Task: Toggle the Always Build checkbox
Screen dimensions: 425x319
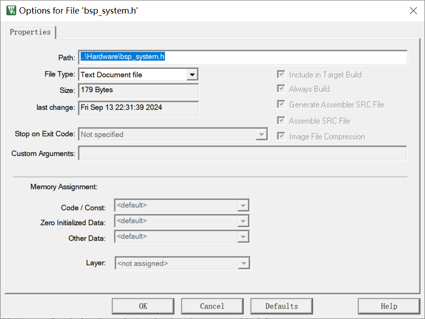Action: pos(281,89)
